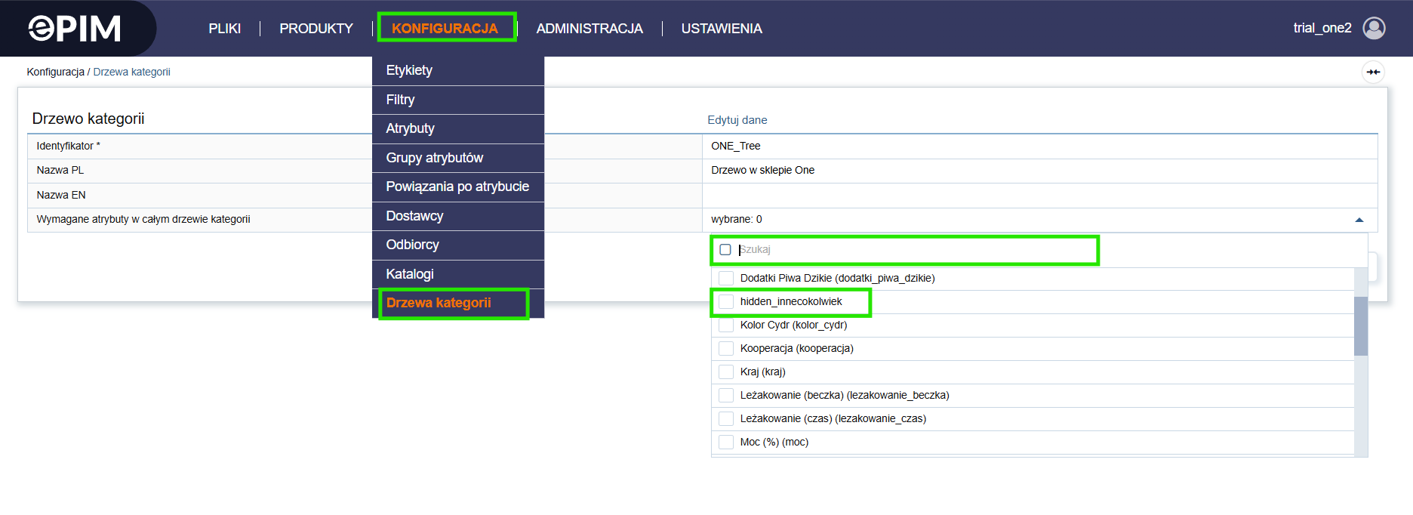1413x515 pixels.
Task: Click the Nazwa EN label
Action: coord(61,196)
